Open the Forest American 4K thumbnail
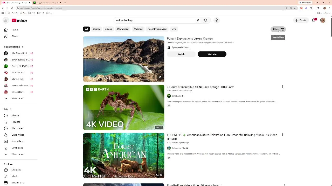The image size is (332, 186). pos(124,156)
